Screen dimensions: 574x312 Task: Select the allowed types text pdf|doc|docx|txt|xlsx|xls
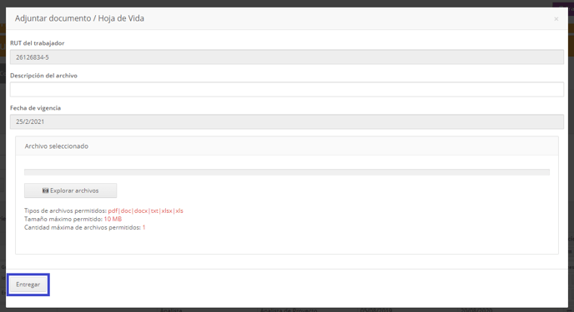click(146, 210)
